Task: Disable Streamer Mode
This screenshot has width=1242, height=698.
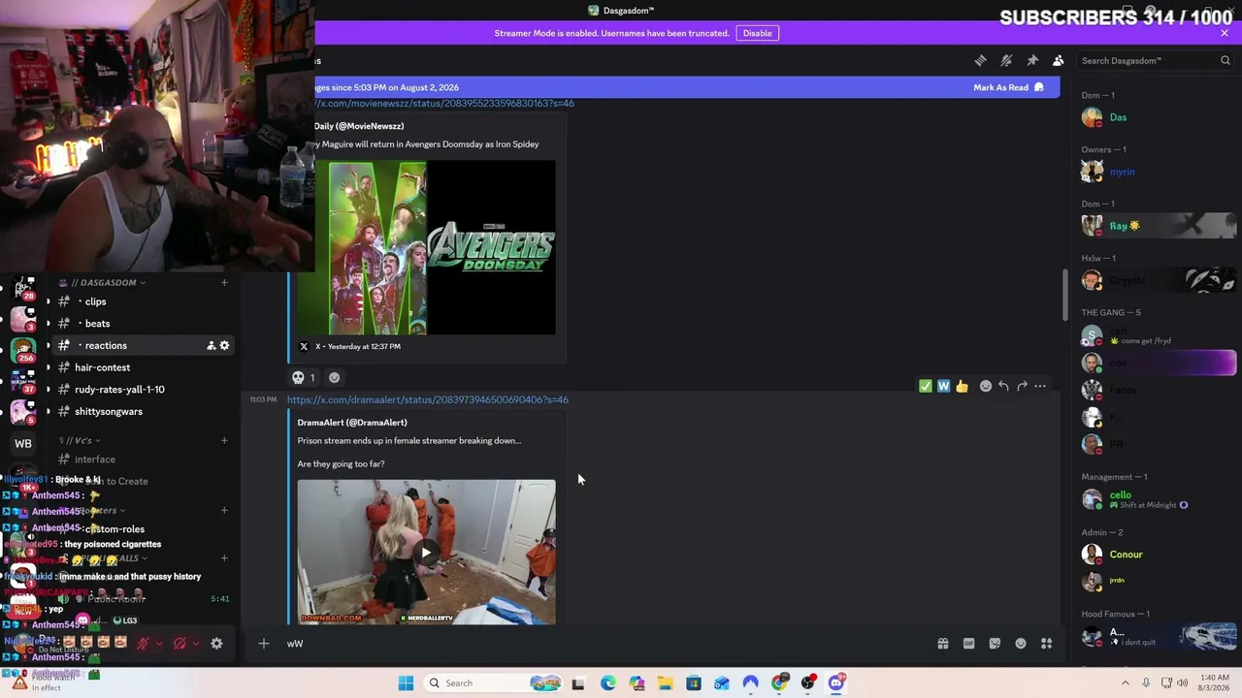Action: 758,33
